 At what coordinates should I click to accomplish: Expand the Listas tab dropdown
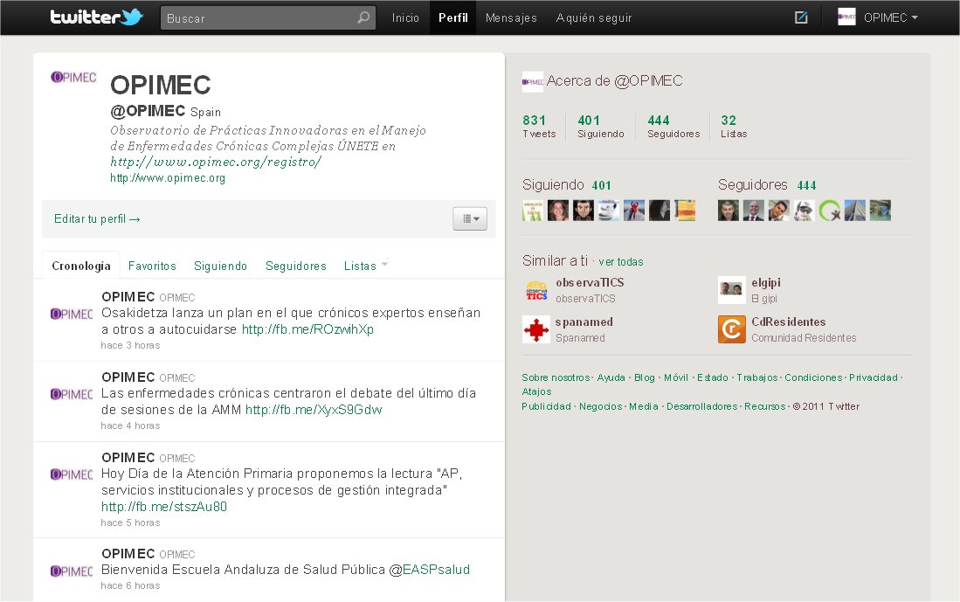(x=384, y=265)
